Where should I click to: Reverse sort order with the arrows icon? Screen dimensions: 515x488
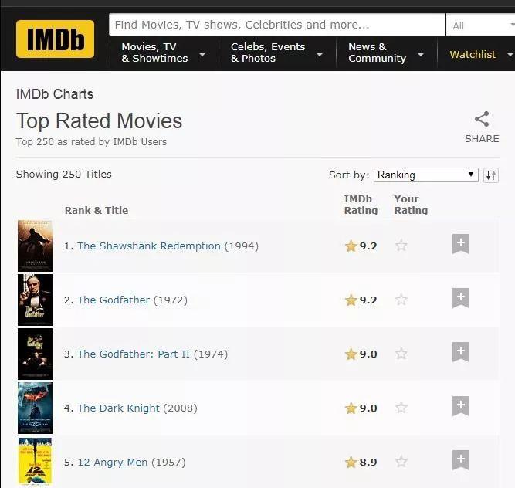coord(491,175)
